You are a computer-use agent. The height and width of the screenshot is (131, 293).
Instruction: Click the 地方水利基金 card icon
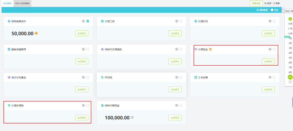[x=9, y=77]
